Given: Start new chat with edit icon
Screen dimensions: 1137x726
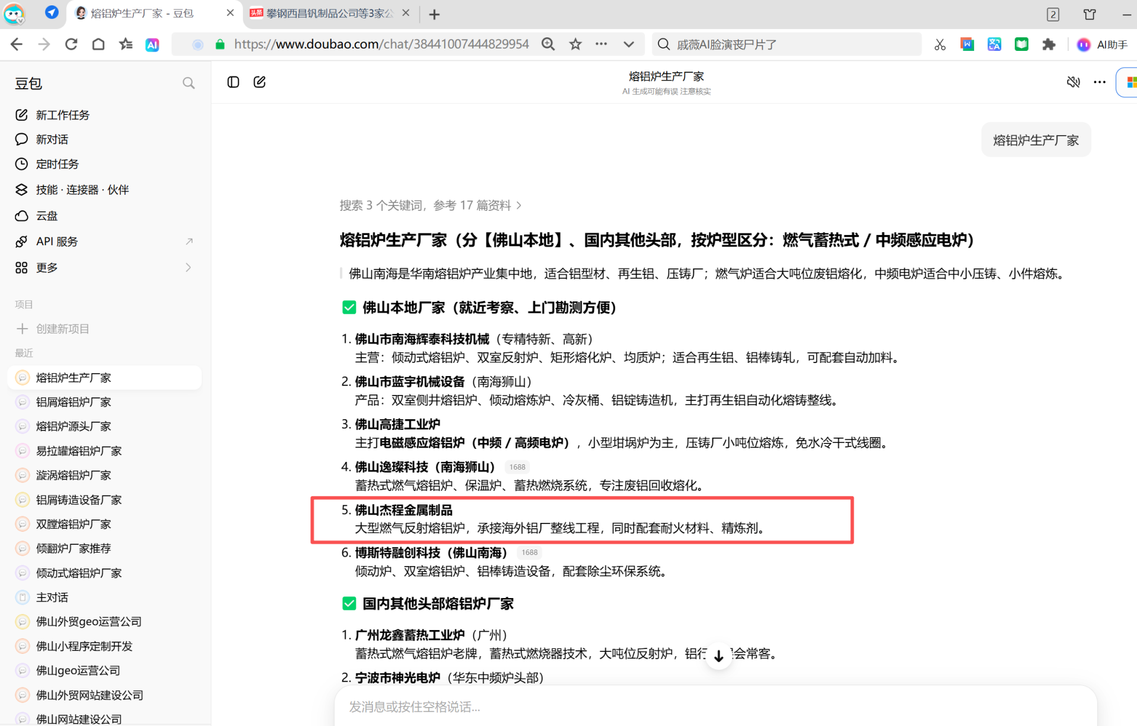Looking at the screenshot, I should [x=259, y=82].
